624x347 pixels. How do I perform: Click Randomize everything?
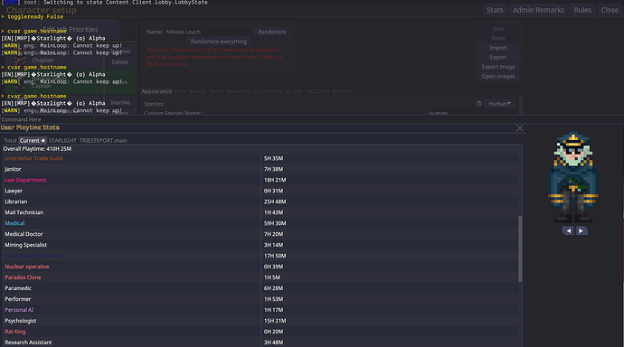point(219,42)
